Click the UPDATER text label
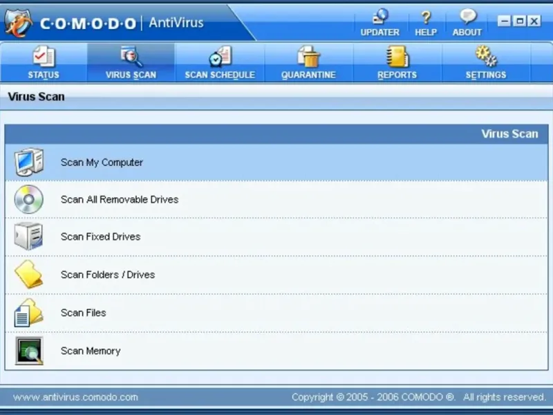The width and height of the screenshot is (553, 415). (x=379, y=32)
